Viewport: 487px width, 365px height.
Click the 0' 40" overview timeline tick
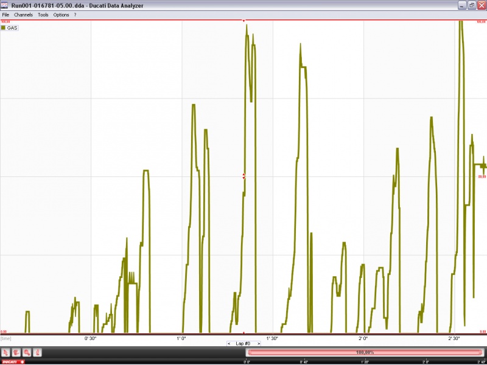[x=304, y=362]
